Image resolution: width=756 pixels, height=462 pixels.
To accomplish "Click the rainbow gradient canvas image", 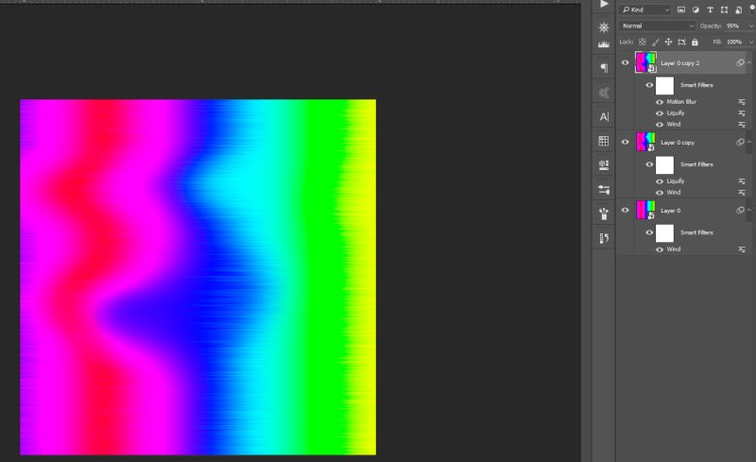I will click(x=198, y=277).
